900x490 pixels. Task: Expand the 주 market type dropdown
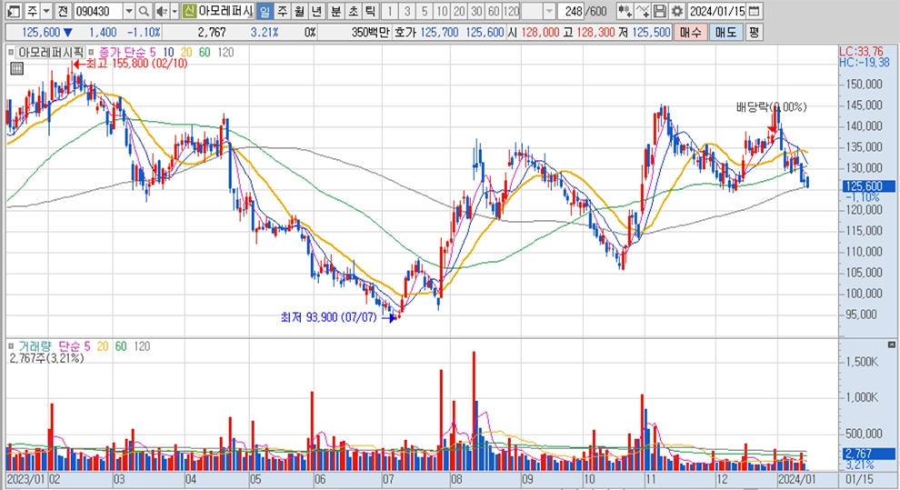pos(45,11)
